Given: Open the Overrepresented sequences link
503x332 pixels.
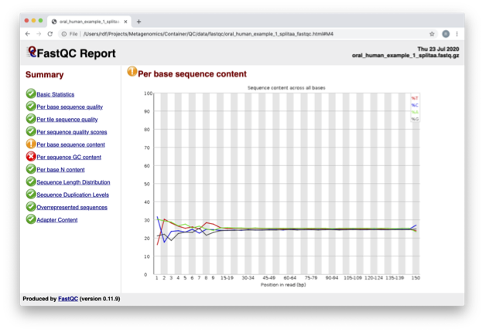Looking at the screenshot, I should pyautogui.click(x=72, y=207).
